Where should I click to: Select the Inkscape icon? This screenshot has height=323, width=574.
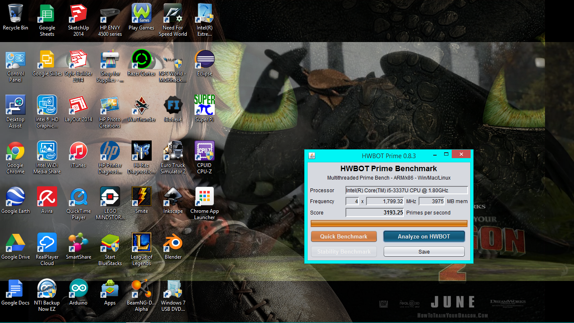[x=173, y=197]
